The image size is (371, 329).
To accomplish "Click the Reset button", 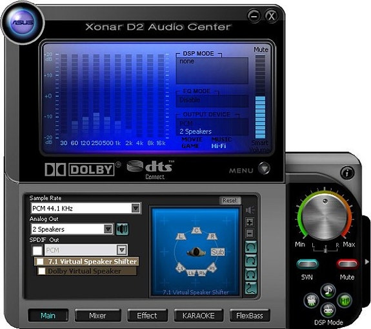I will coord(230,200).
